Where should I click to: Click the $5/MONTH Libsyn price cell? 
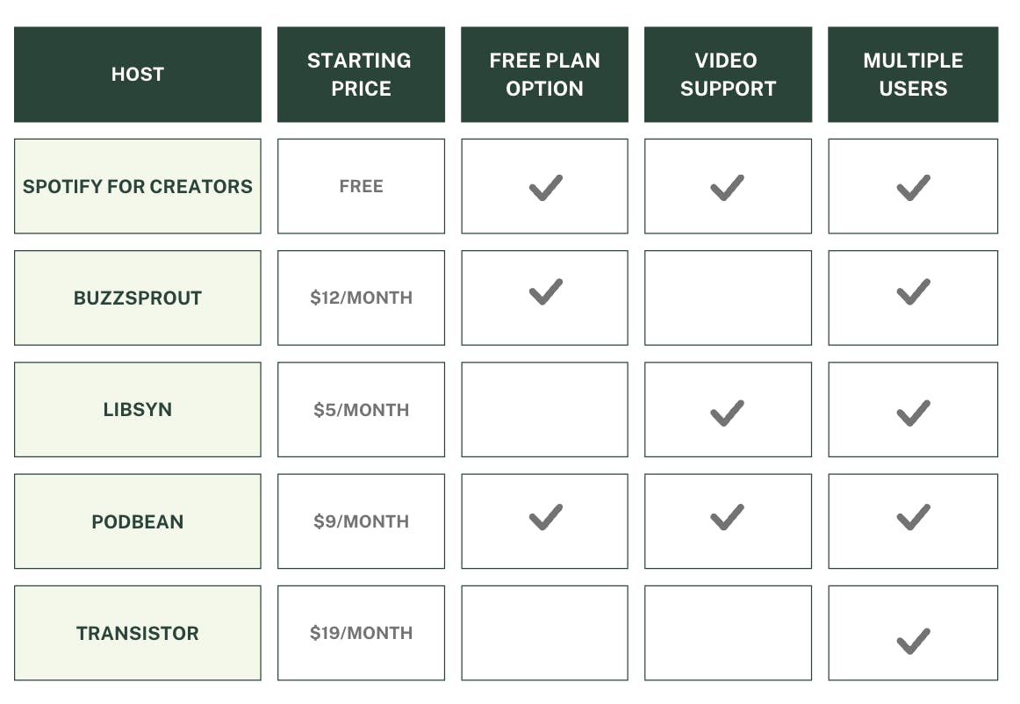(361, 410)
